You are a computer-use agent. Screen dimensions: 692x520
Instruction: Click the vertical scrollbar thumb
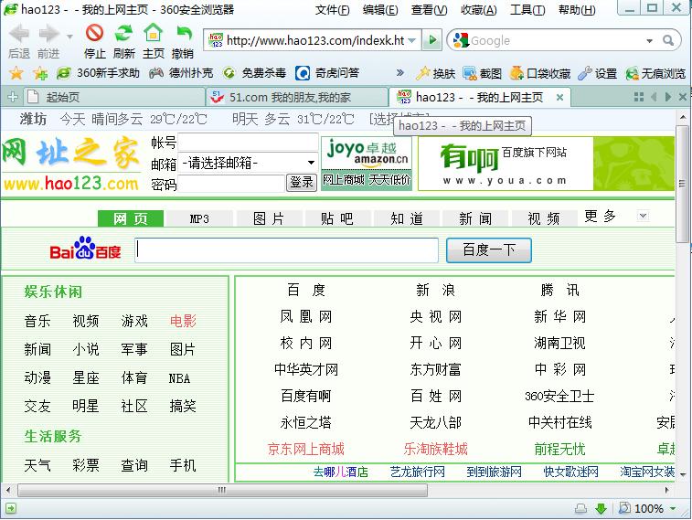tap(682, 184)
